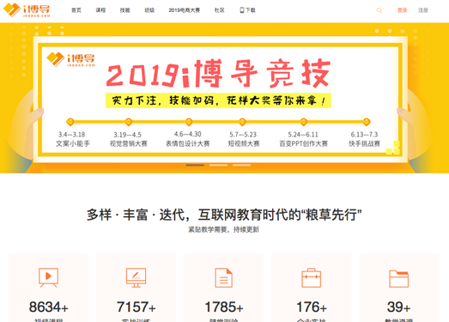The image size is (449, 322).
Task: Click the 多样·丰富·迭代 section heading
Action: [224, 215]
